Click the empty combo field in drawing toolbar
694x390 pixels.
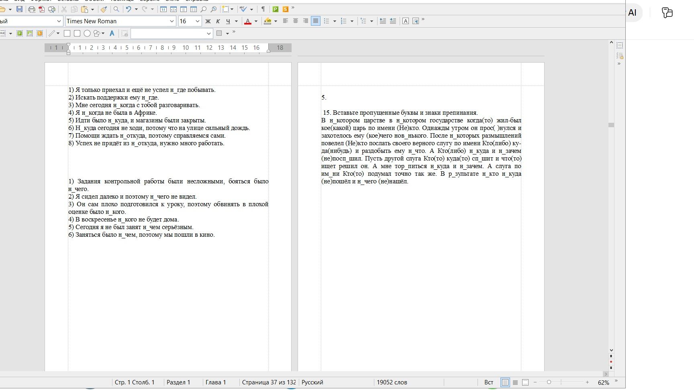[171, 33]
